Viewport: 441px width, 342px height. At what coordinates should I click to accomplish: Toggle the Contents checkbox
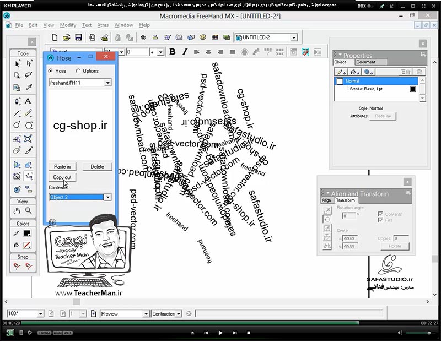pos(380,214)
